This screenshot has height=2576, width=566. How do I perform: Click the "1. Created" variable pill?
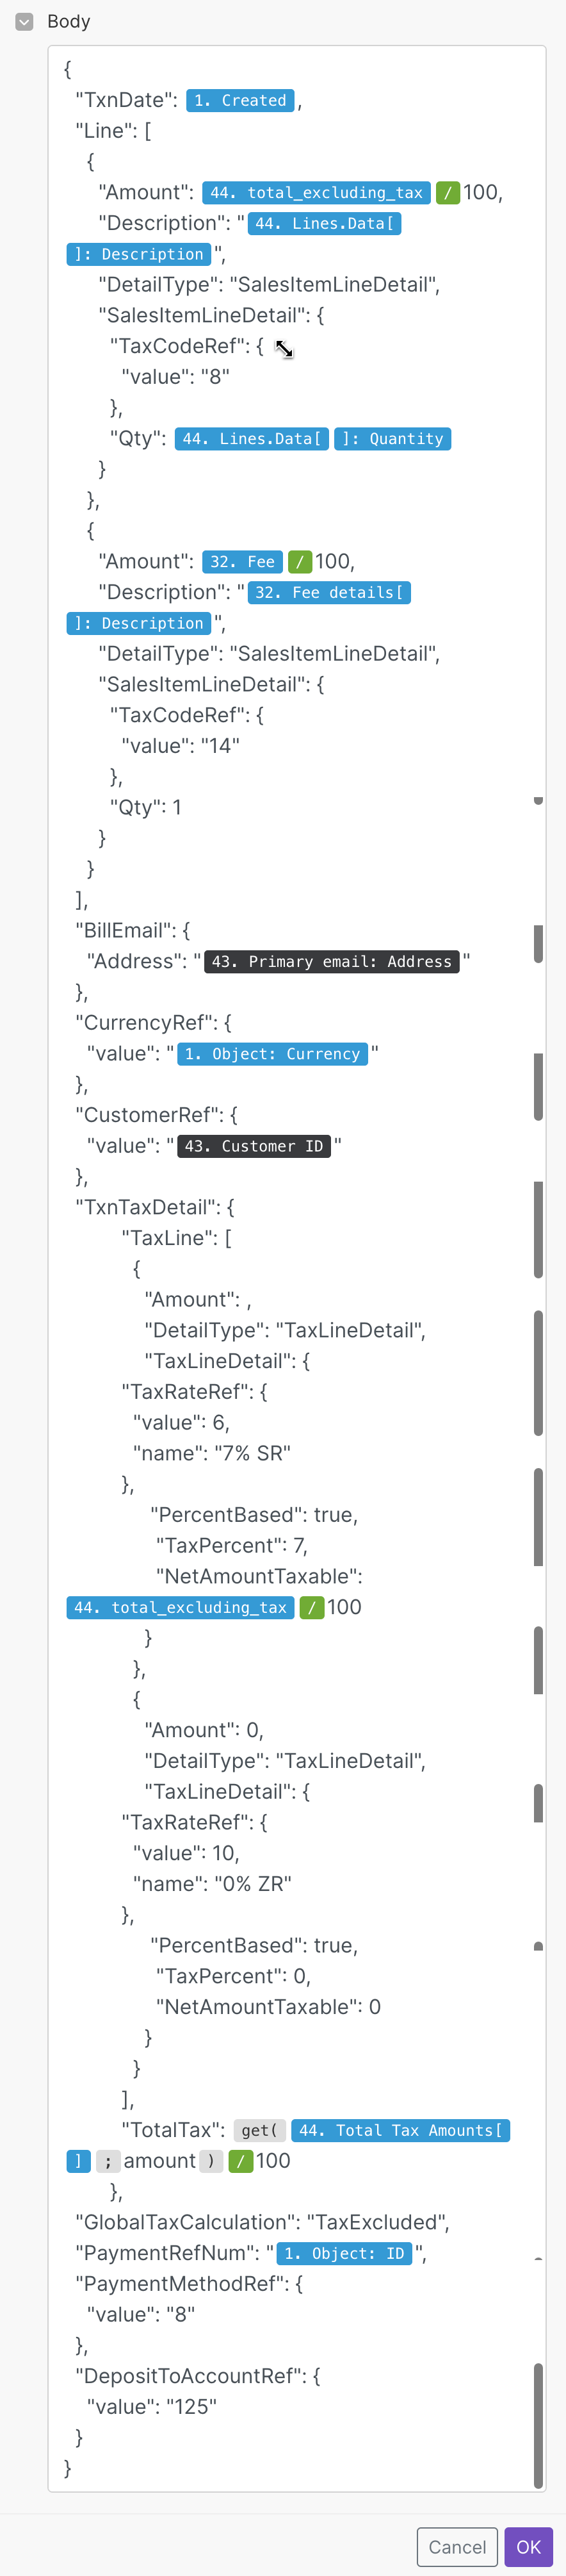[x=240, y=100]
